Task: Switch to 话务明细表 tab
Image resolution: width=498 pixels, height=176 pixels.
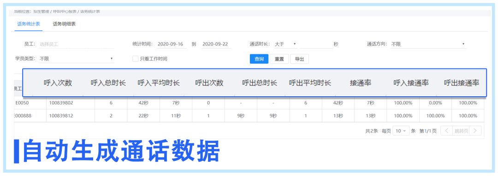Action: tap(64, 24)
